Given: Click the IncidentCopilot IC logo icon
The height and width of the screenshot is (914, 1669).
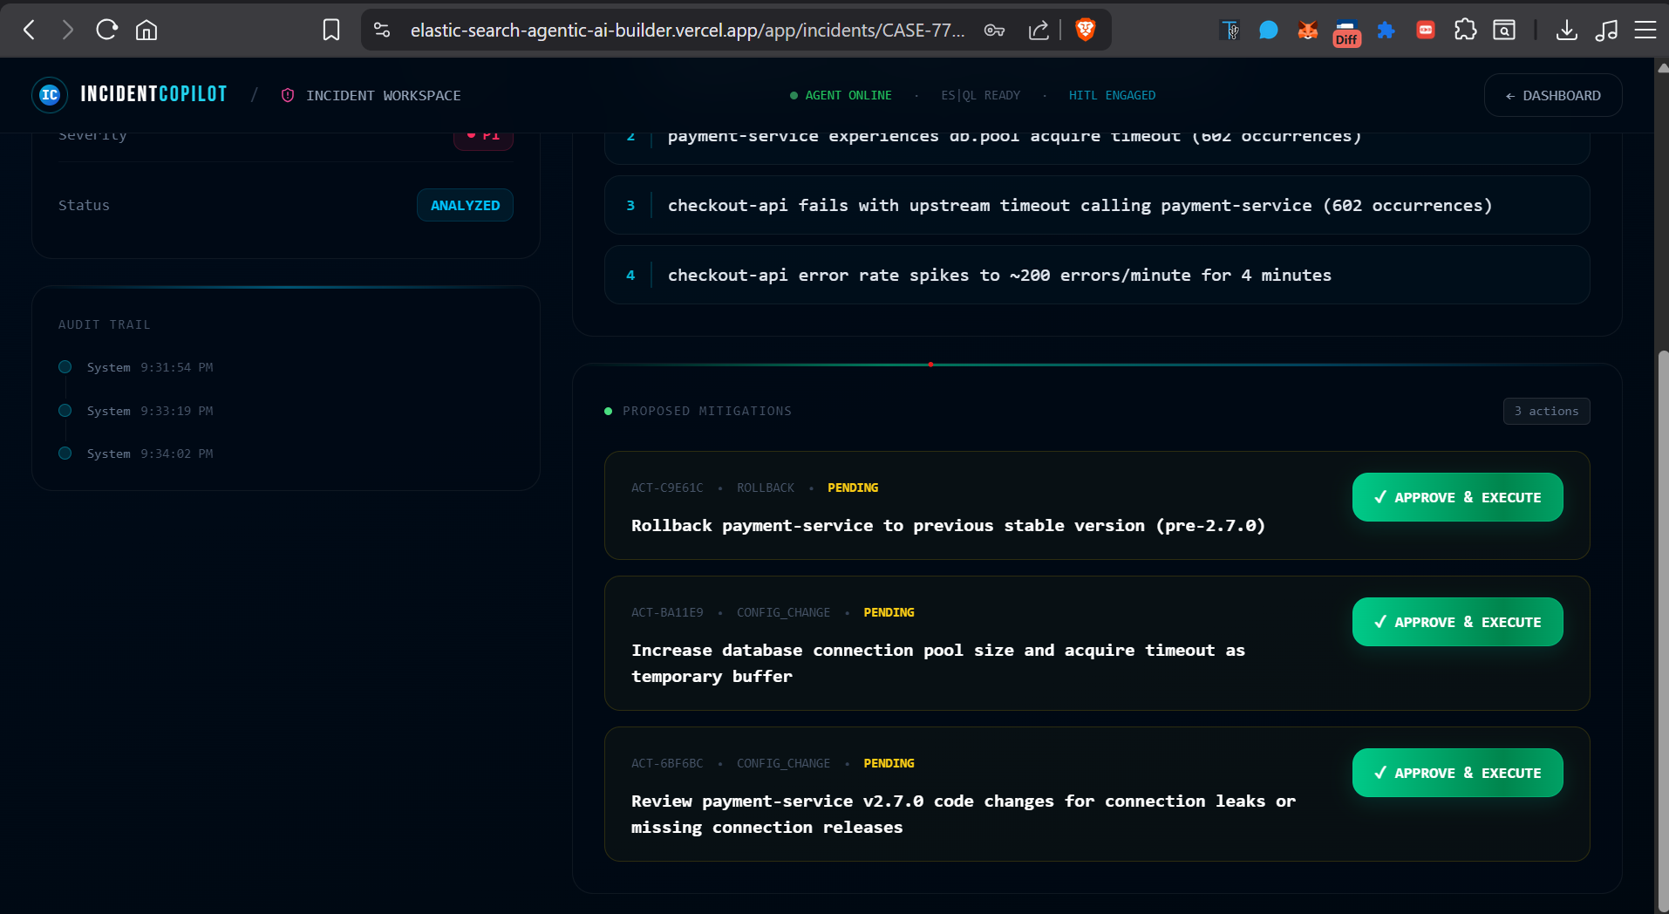Looking at the screenshot, I should [50, 95].
